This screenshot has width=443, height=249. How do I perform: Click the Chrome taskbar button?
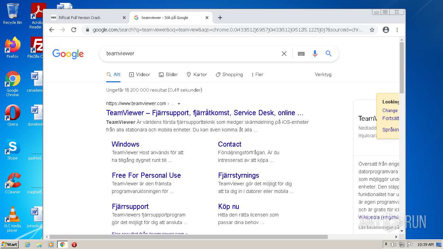coord(63,245)
